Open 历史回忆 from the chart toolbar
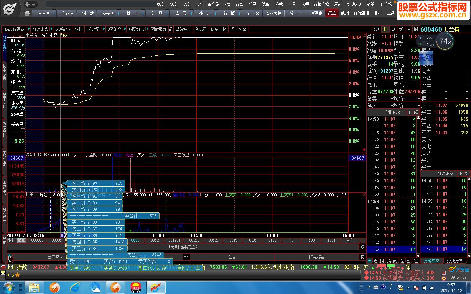The height and width of the screenshot is (294, 471). point(218,29)
